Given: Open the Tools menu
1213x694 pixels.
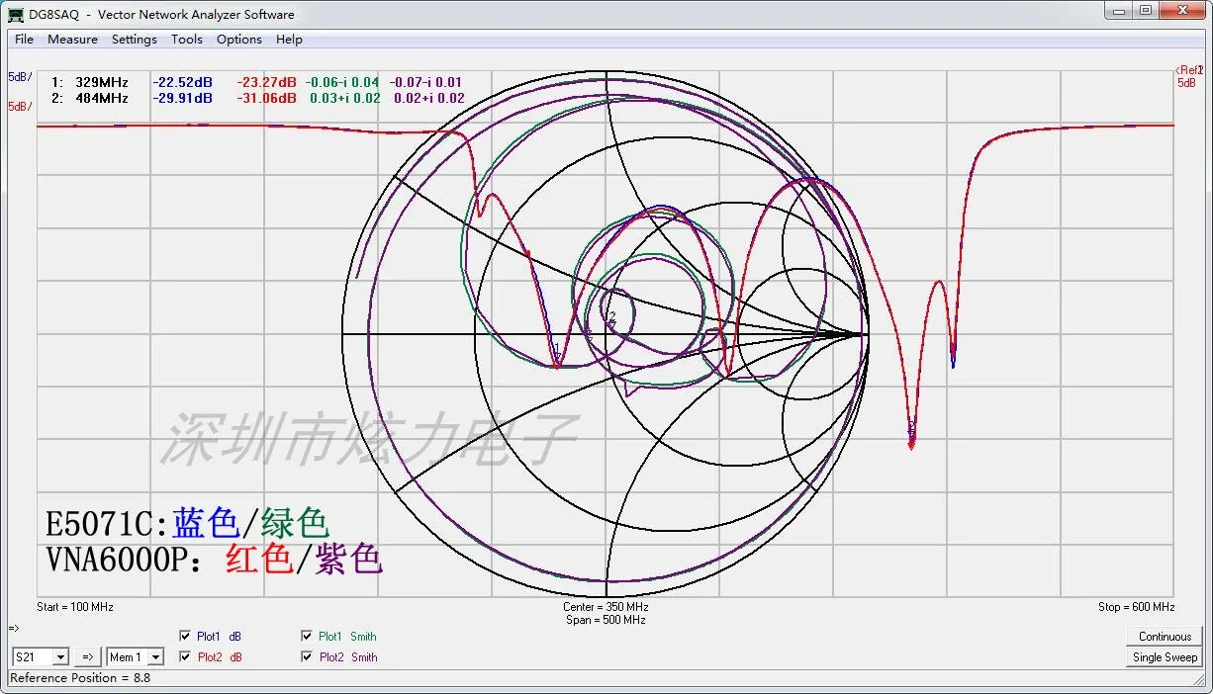Looking at the screenshot, I should point(186,40).
